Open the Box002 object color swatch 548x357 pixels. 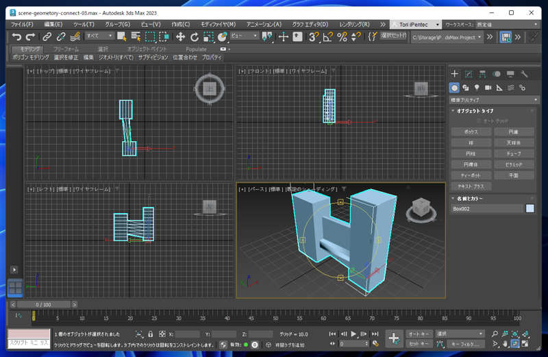(530, 208)
